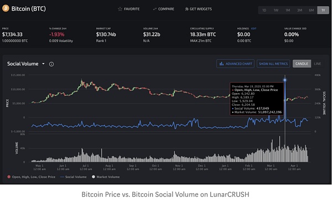Screen dimensions: 332x200
Task: Click the highlighted social volume data point
Action: 285,80
